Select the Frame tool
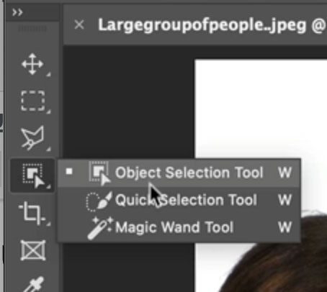This screenshot has height=292, width=327. (x=33, y=250)
